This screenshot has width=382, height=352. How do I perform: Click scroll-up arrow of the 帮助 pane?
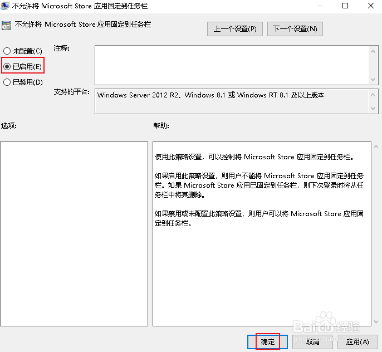[x=376, y=146]
